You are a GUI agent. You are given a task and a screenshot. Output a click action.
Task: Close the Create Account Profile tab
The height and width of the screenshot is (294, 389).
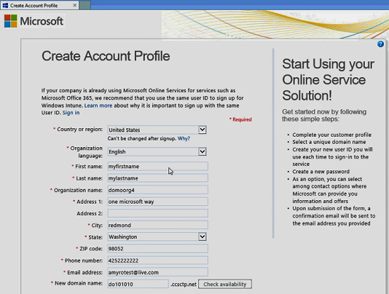pyautogui.click(x=75, y=5)
